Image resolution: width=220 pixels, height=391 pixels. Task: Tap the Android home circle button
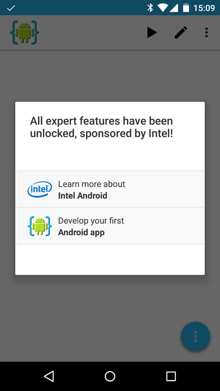pos(110,376)
